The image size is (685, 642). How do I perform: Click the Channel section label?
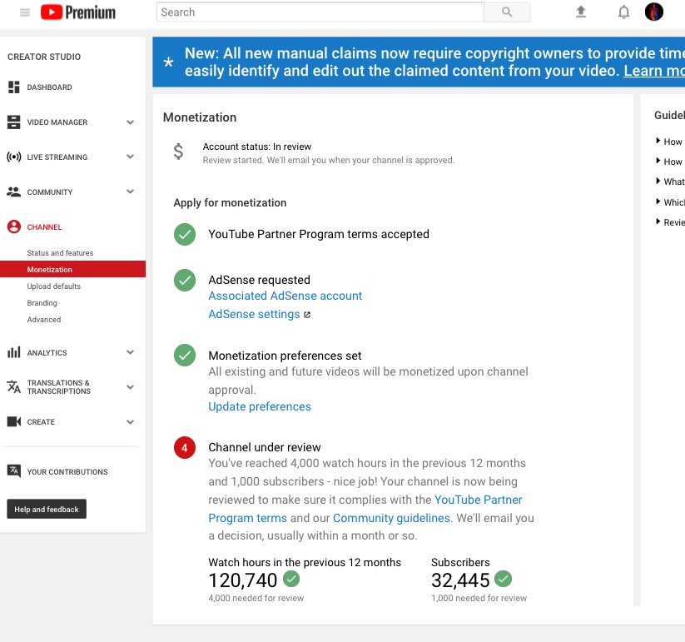(x=44, y=226)
